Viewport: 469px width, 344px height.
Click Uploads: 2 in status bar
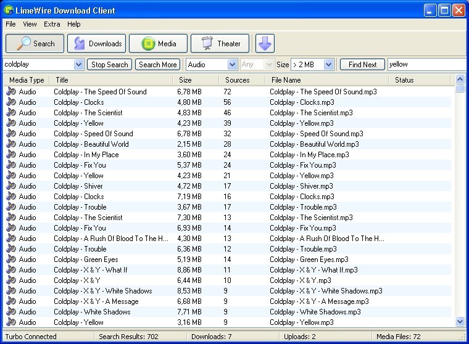[x=300, y=337]
